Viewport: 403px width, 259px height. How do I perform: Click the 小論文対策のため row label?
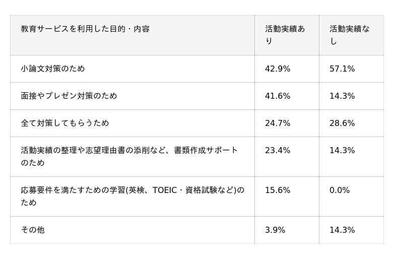[53, 69]
